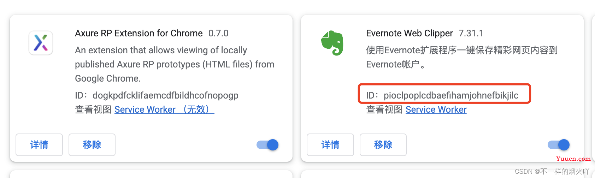The width and height of the screenshot is (595, 178).
Task: Click the Evernote ID pioclpoplcdbaefihamjohnefbikjilc
Action: point(451,95)
